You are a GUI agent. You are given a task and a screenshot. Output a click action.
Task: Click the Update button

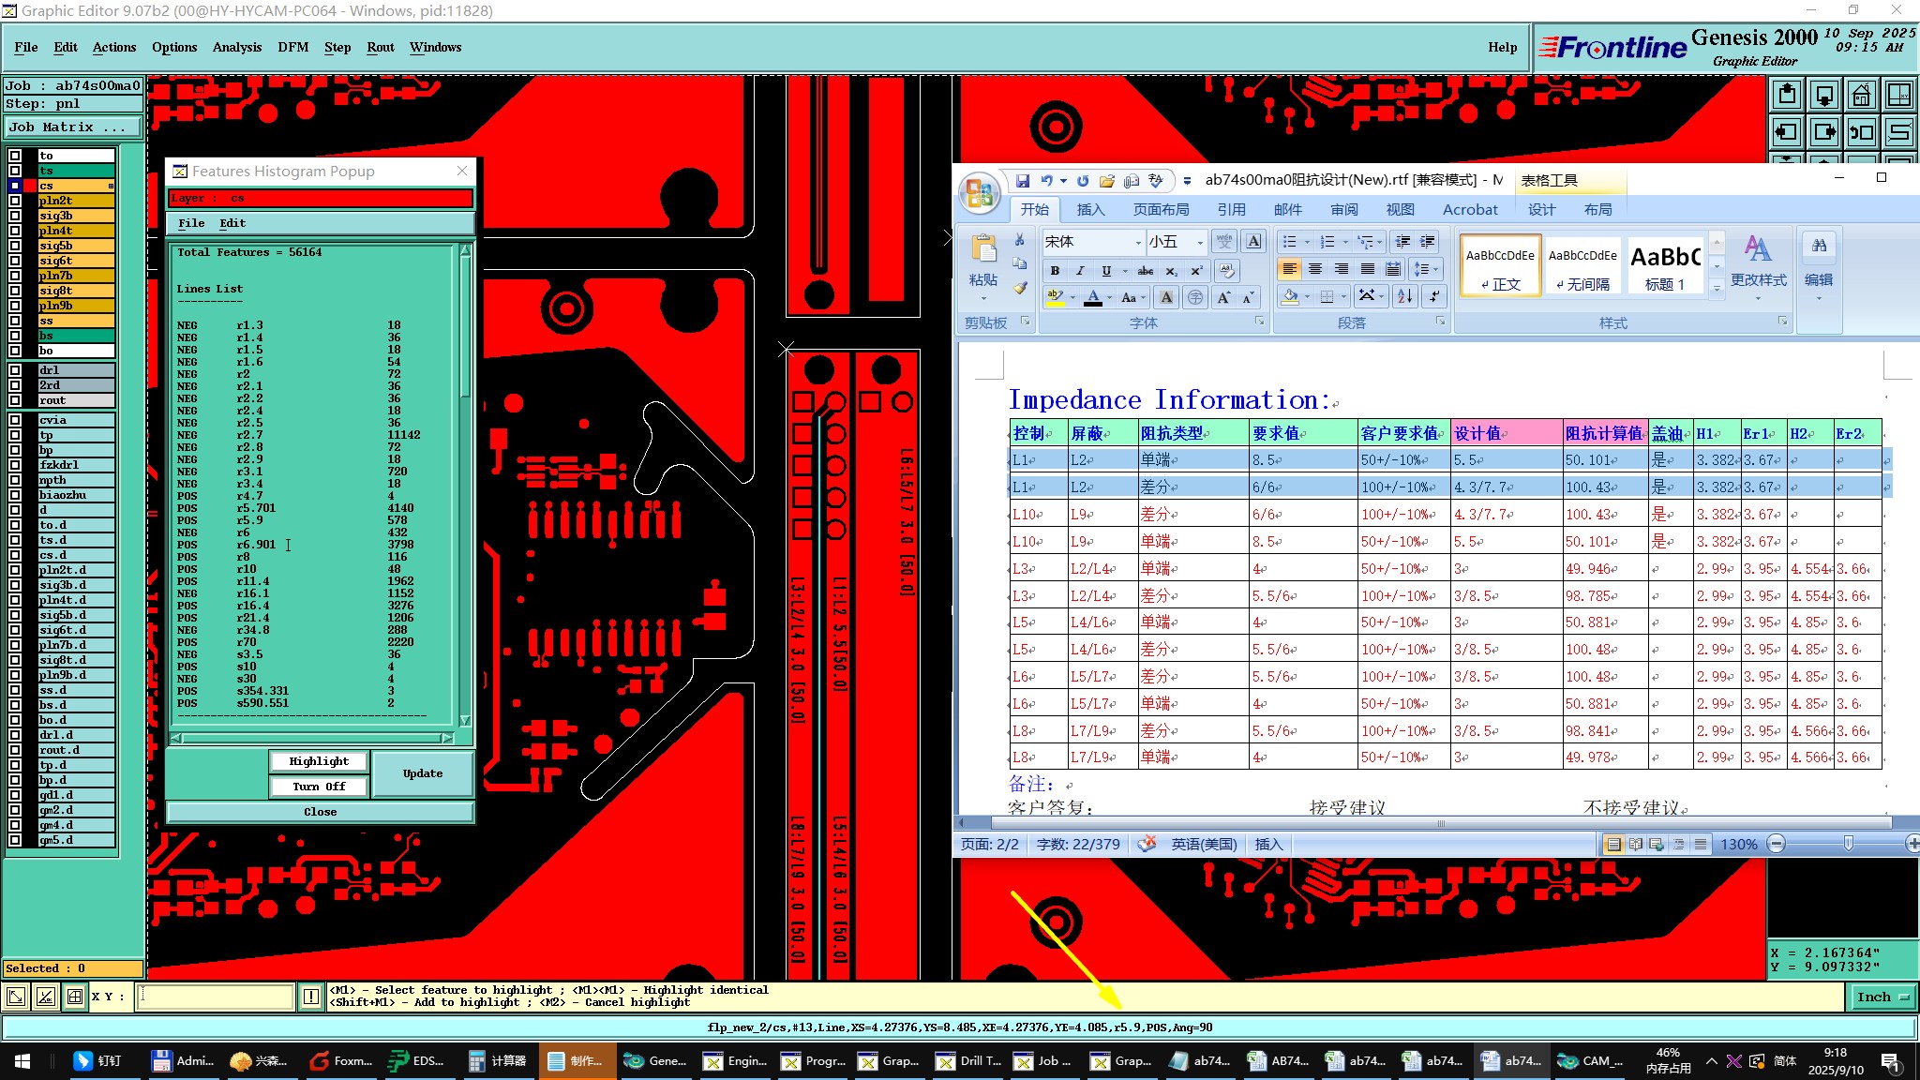pyautogui.click(x=422, y=773)
